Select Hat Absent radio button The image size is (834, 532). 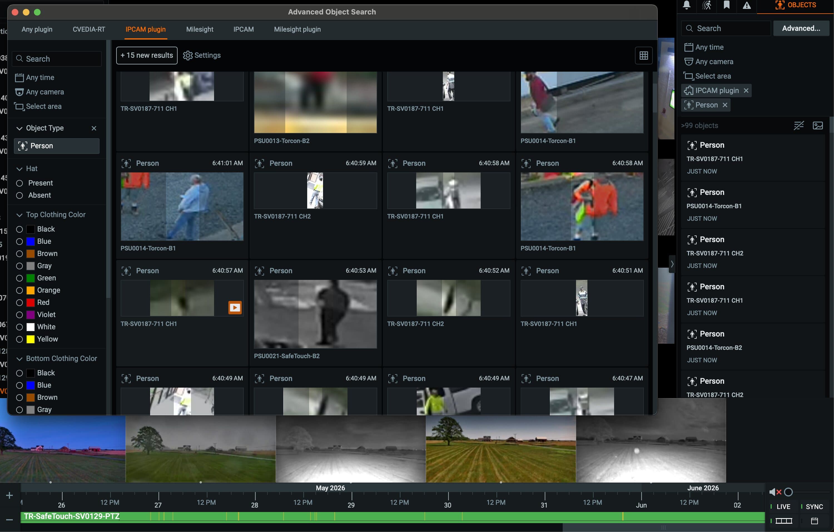[20, 195]
